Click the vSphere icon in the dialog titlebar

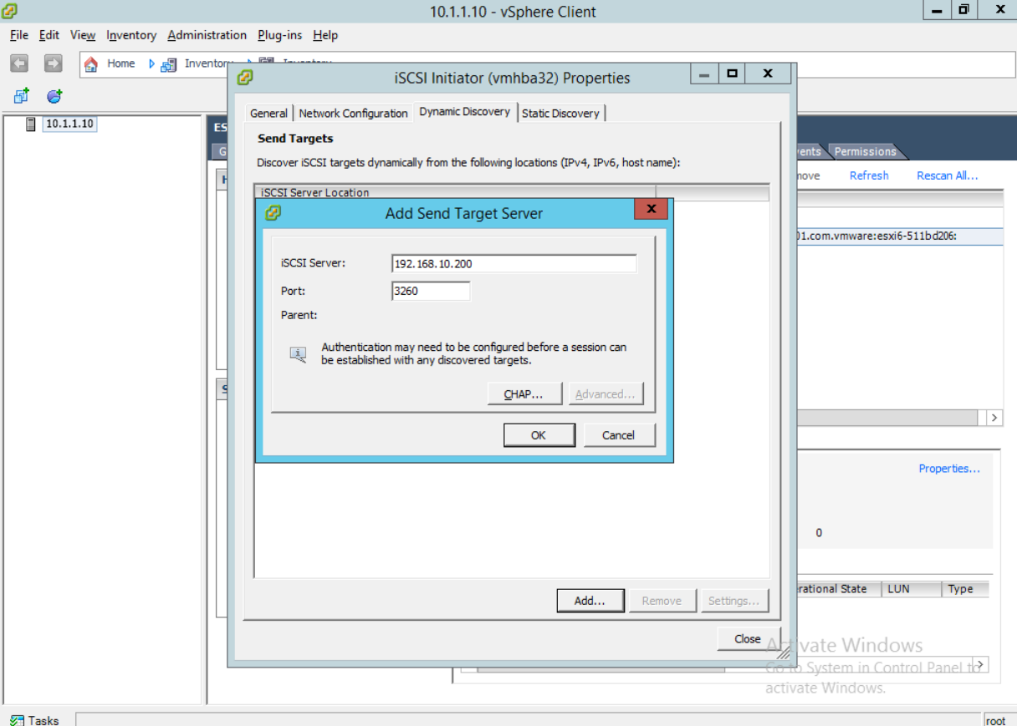pos(246,78)
